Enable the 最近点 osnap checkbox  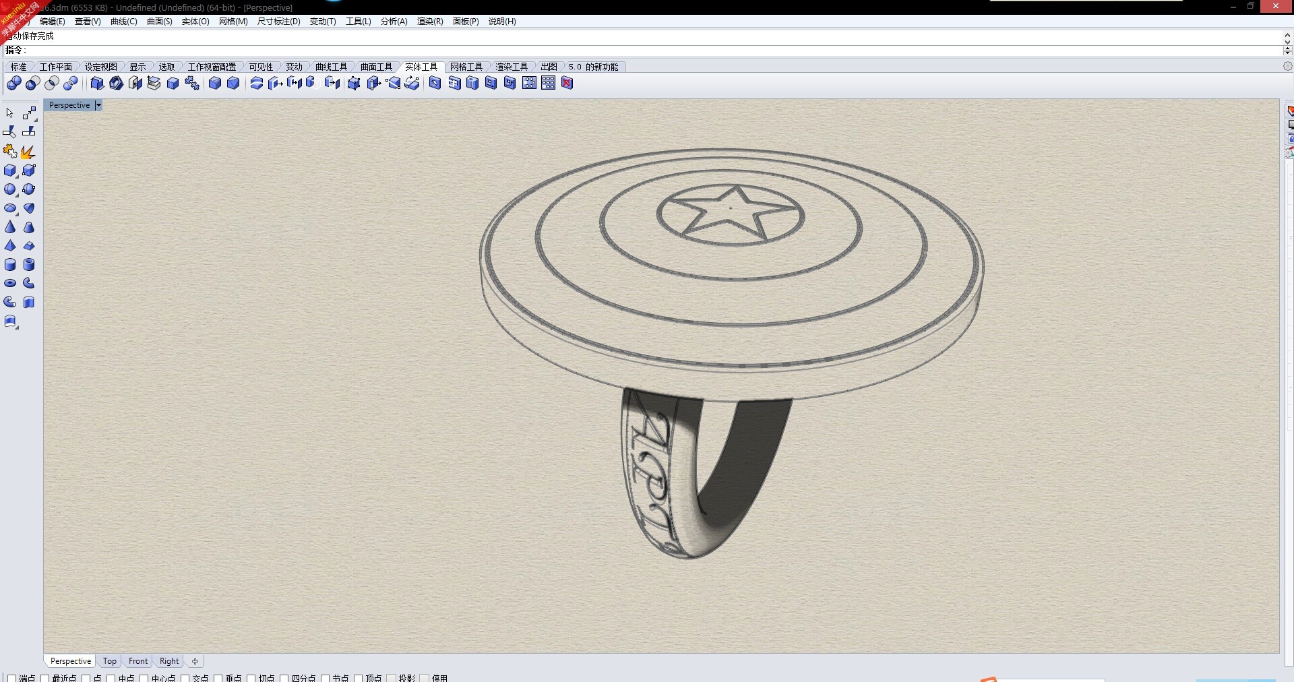[x=45, y=678]
